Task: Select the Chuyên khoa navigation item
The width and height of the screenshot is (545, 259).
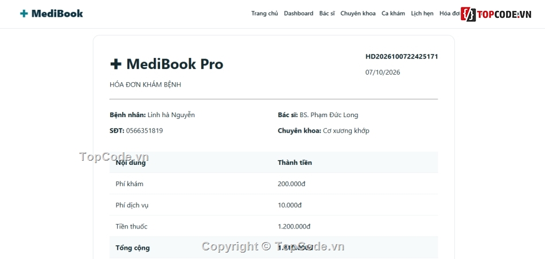Action: 358,14
